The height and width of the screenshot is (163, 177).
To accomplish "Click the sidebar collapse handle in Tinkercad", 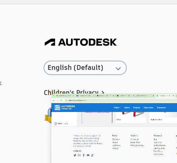I will [x=77, y=118].
